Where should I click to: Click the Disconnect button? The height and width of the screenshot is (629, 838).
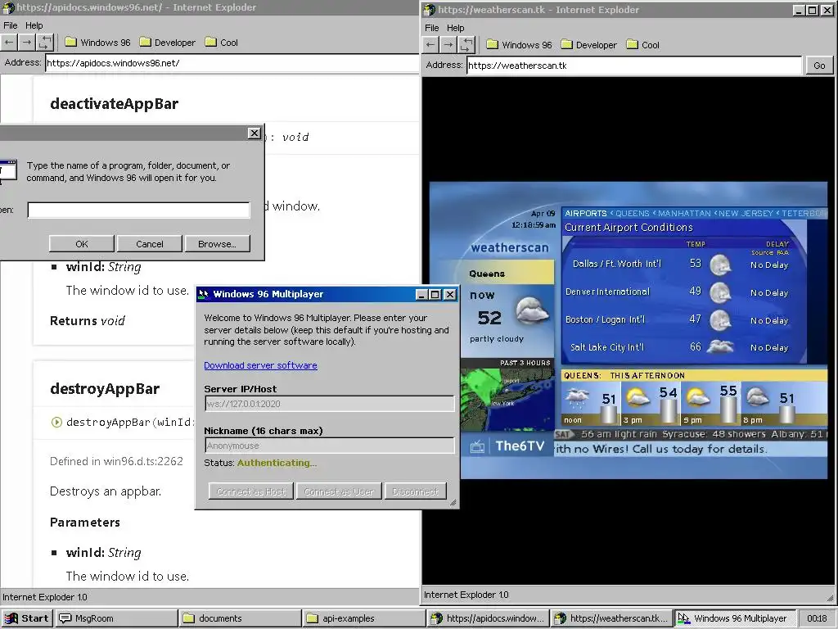[x=415, y=491]
